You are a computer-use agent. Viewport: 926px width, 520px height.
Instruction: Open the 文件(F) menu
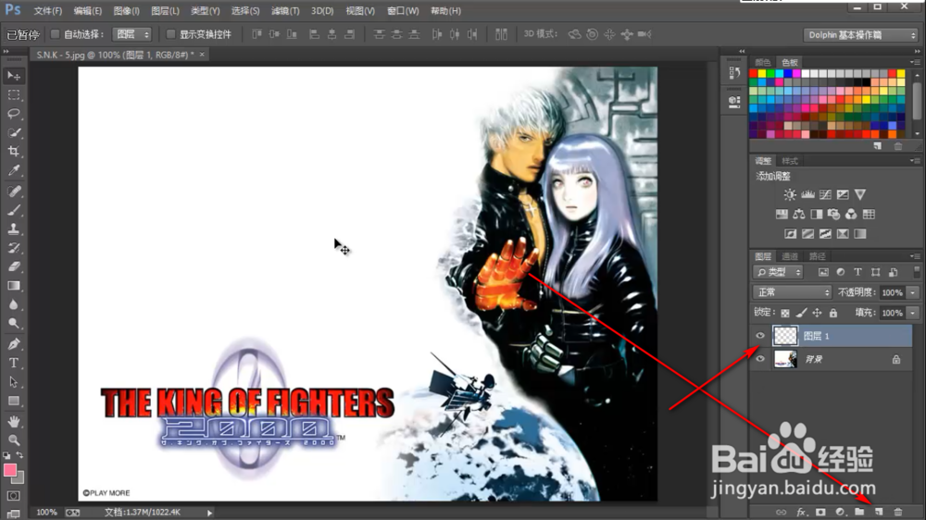pyautogui.click(x=47, y=10)
